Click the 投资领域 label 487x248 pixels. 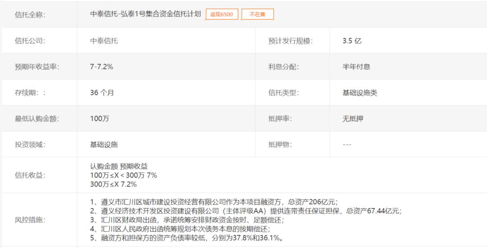click(x=30, y=144)
